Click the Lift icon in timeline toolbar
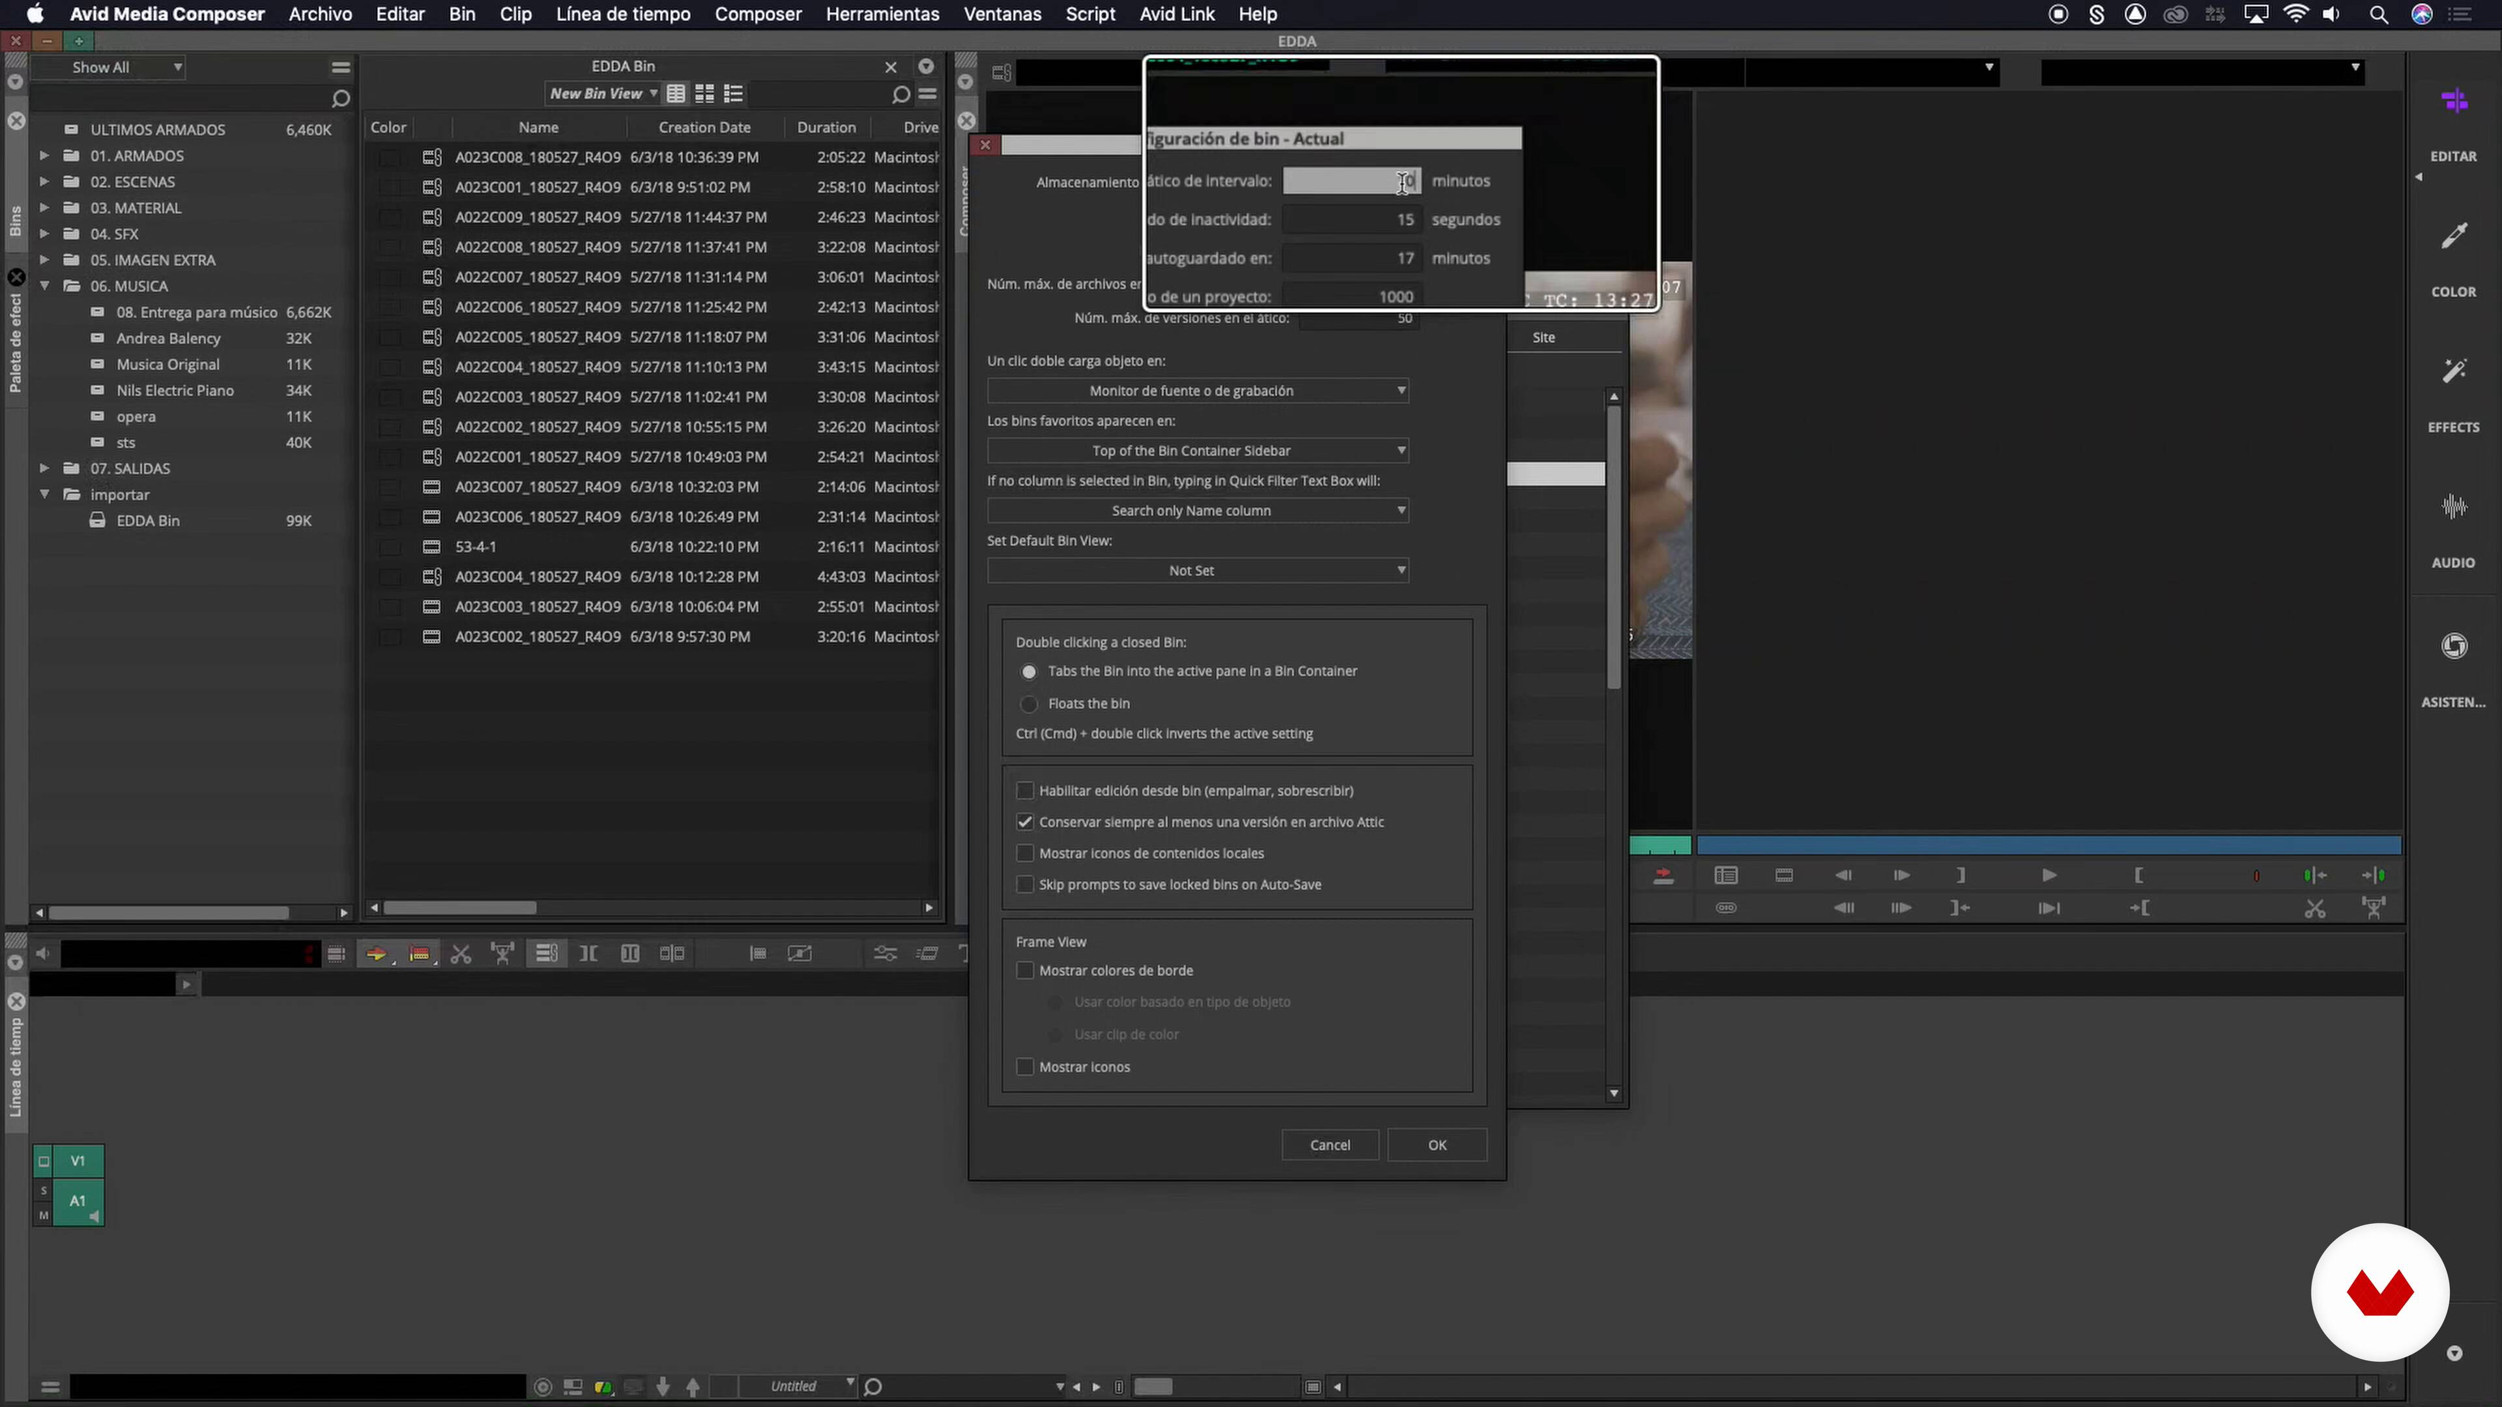Image resolution: width=2502 pixels, height=1407 pixels. click(x=502, y=954)
